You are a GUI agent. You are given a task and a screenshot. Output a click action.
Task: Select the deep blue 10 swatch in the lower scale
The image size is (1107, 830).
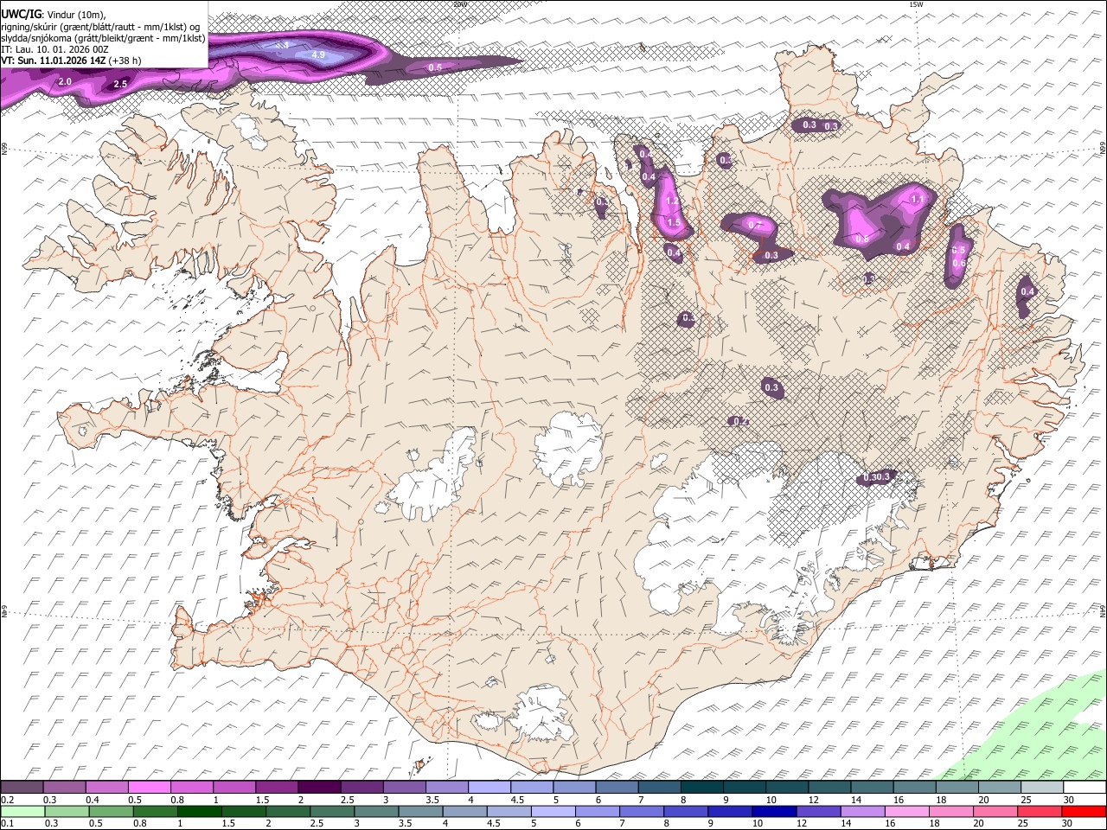773,811
